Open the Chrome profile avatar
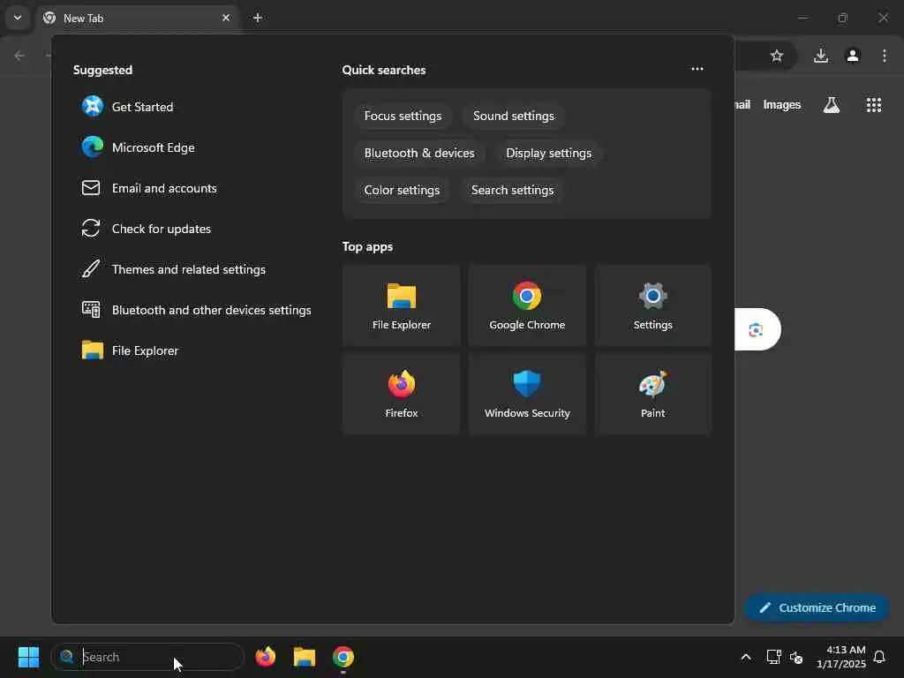904x678 pixels. (x=853, y=56)
